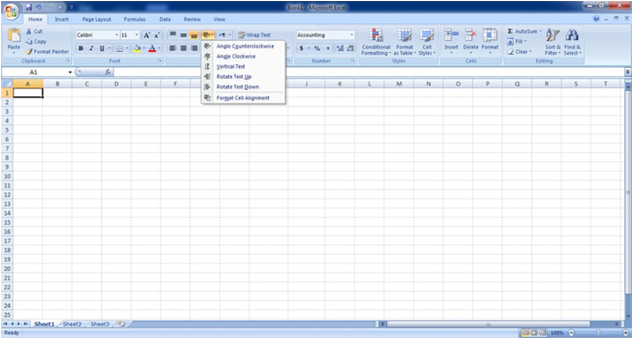The width and height of the screenshot is (633, 339).
Task: Open the Name Box dropdown arrow
Action: 70,72
